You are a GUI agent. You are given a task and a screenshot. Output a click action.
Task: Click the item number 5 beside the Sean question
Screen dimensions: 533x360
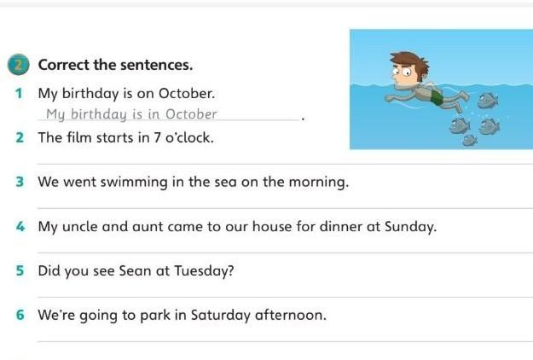click(x=19, y=270)
